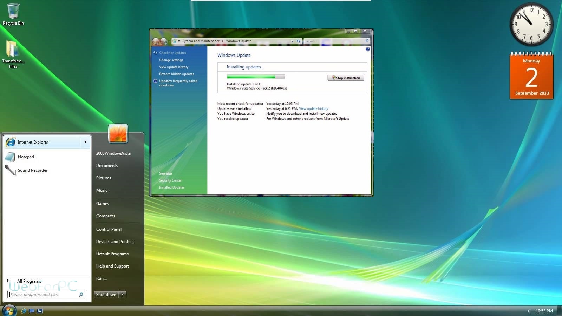Open Installed Updates under See also
Screen dimensions: 562x316
(x=172, y=187)
